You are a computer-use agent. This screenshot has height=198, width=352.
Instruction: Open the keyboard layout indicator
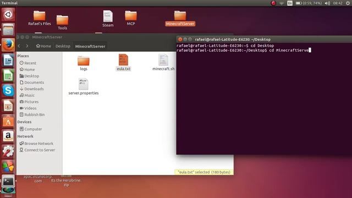[290, 3]
